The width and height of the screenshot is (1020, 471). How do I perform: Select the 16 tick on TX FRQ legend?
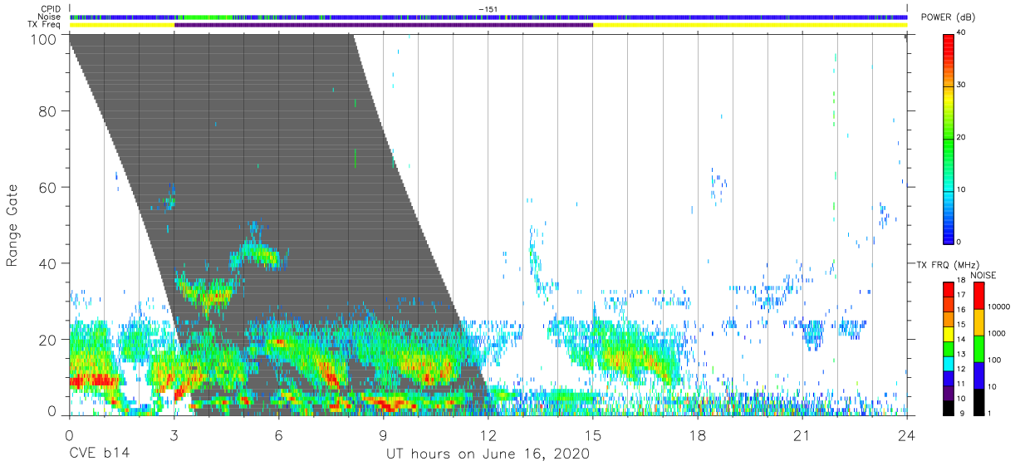click(x=962, y=312)
